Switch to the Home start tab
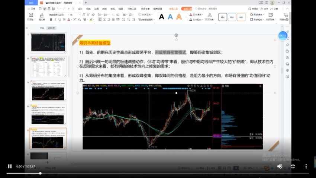Screen dimensions: 316x178 (31, 3)
